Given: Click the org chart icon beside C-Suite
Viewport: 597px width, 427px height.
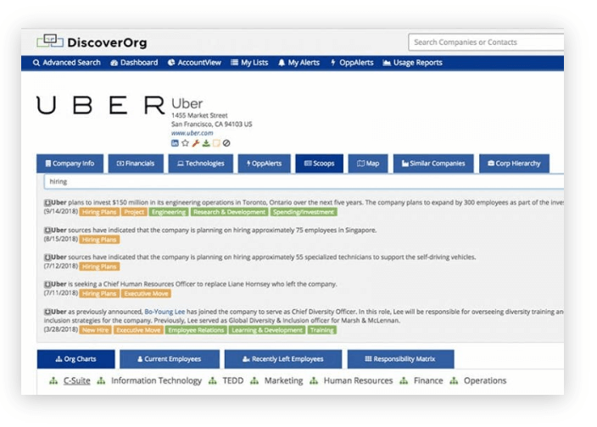Looking at the screenshot, I should (53, 380).
